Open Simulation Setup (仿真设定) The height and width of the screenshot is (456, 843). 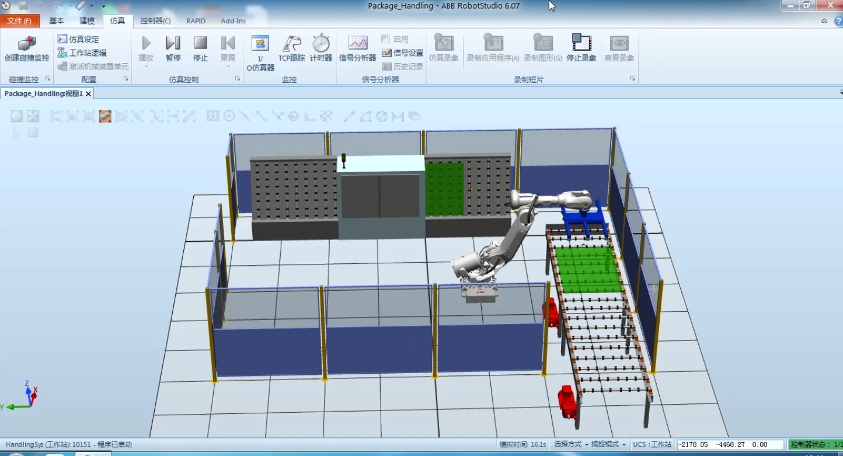(x=78, y=39)
